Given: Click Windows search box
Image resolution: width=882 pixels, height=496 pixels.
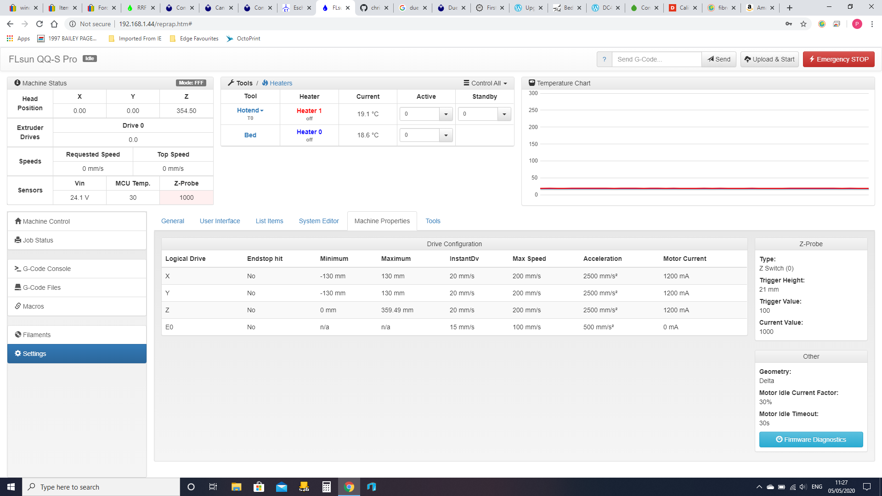Looking at the screenshot, I should point(101,487).
